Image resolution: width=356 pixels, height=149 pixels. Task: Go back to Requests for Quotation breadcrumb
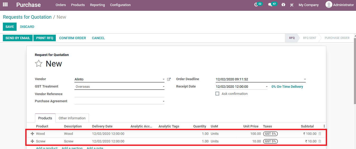pyautogui.click(x=27, y=17)
